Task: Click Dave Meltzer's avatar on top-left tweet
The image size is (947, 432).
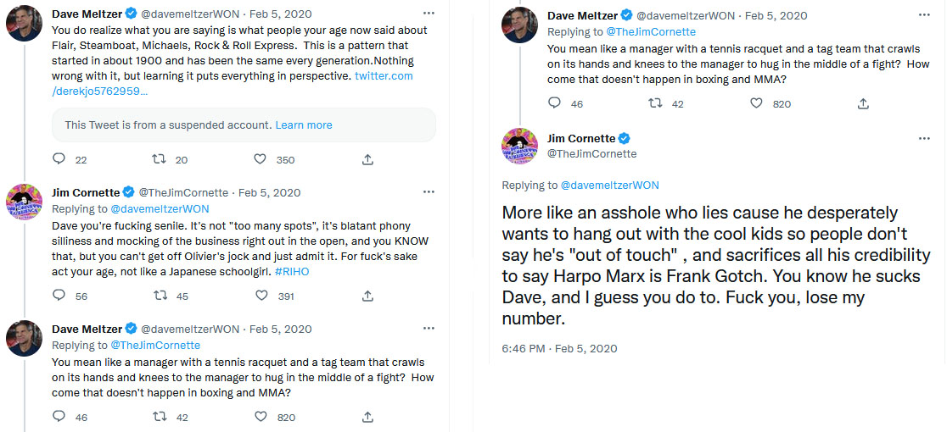Action: (x=25, y=23)
